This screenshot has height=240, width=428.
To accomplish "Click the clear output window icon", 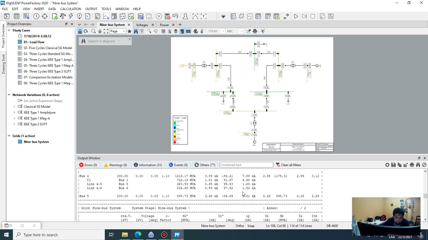I will click(x=424, y=165).
